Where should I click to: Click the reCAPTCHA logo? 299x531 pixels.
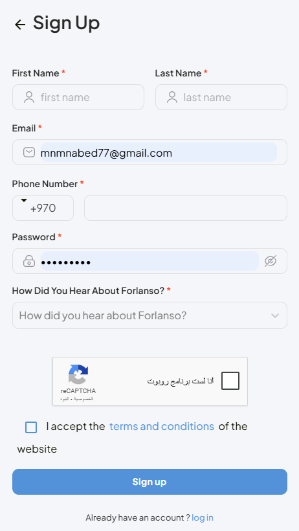click(78, 374)
